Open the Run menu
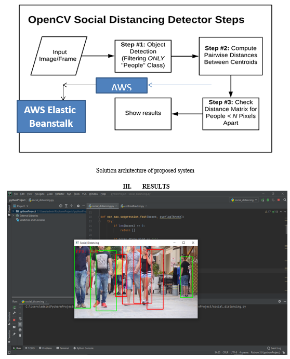The width and height of the screenshot is (290, 359). [x=69, y=194]
